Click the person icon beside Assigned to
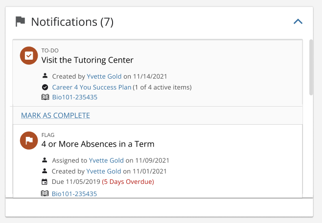Screen dimensions: 322x223 click(x=45, y=160)
